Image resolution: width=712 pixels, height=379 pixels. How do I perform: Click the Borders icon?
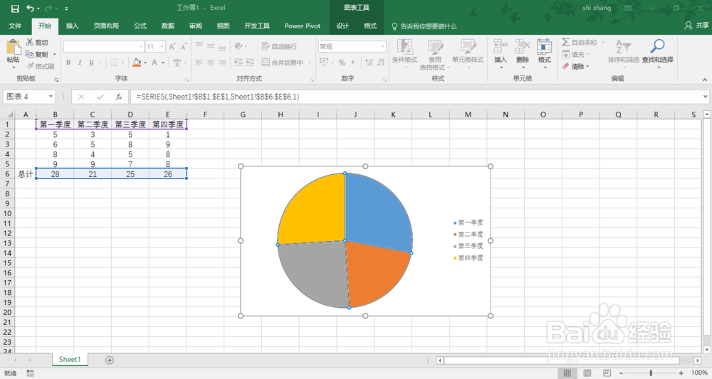pos(114,63)
